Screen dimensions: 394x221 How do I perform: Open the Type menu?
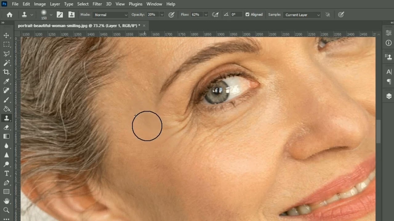[x=69, y=4]
